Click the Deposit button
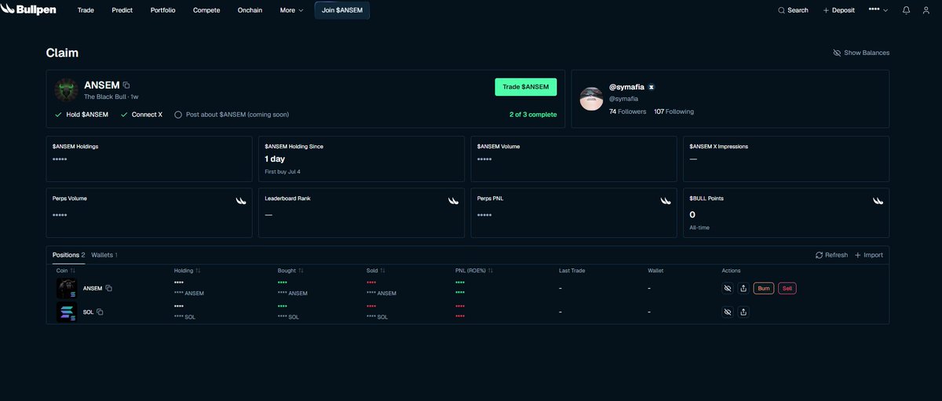The height and width of the screenshot is (401, 942). (x=839, y=10)
